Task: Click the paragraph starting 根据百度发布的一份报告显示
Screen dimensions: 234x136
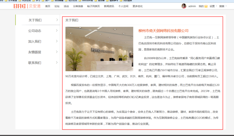Action: (143, 94)
